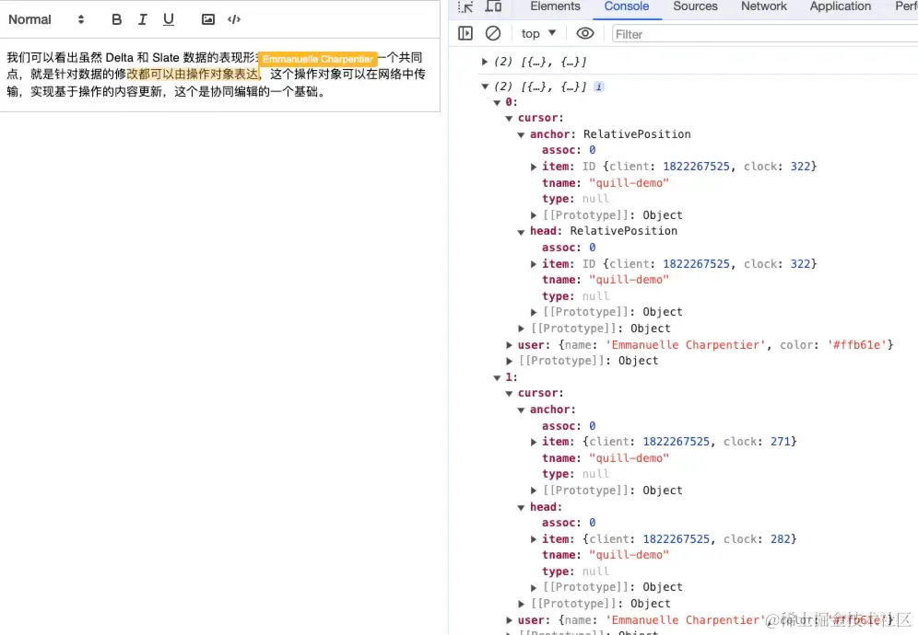Open live expression eye icon

click(x=585, y=33)
